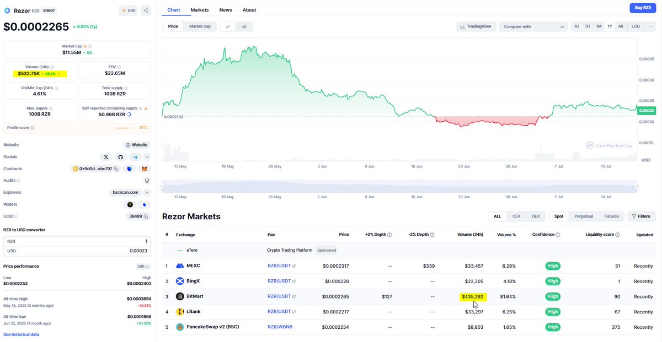Click the info icon beside the Liquidity score header
The image size is (662, 342).
point(617,235)
